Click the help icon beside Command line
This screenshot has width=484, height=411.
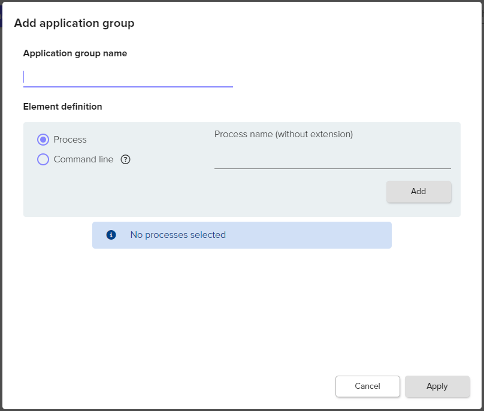125,159
